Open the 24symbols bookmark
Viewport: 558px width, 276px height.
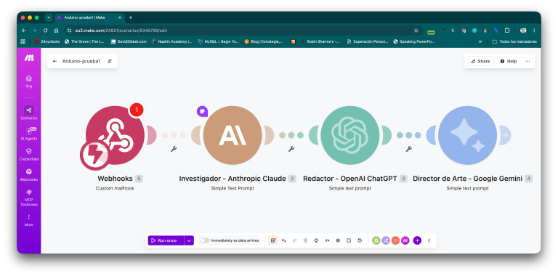click(x=47, y=41)
